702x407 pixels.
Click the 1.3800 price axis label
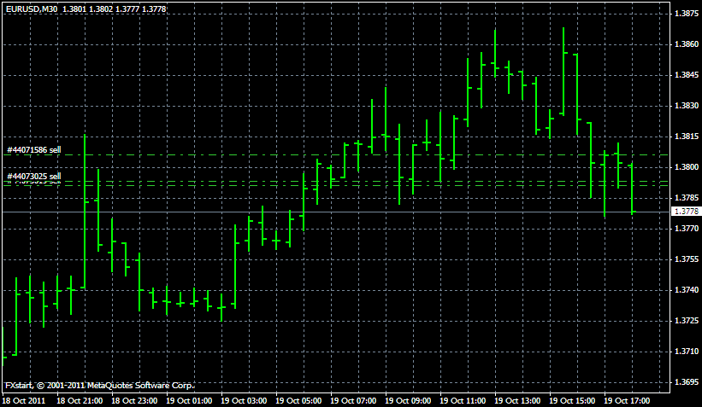coord(687,167)
